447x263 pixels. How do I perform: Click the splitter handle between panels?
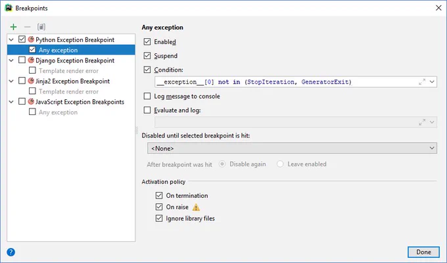point(137,130)
